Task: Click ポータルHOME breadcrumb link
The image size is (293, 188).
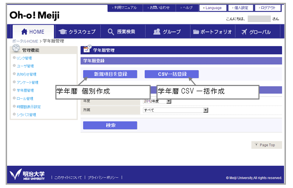Action: pos(25,41)
